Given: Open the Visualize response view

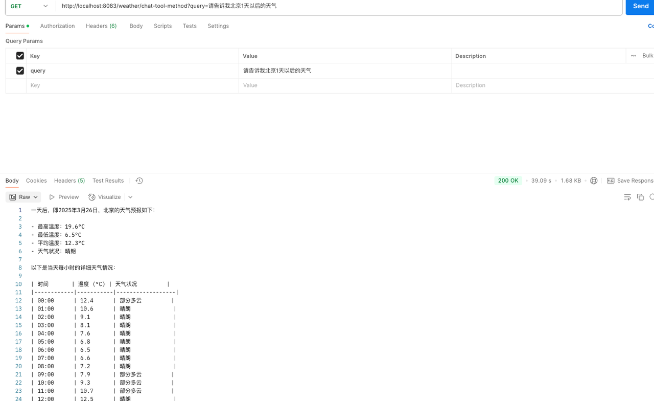Looking at the screenshot, I should click(x=105, y=197).
